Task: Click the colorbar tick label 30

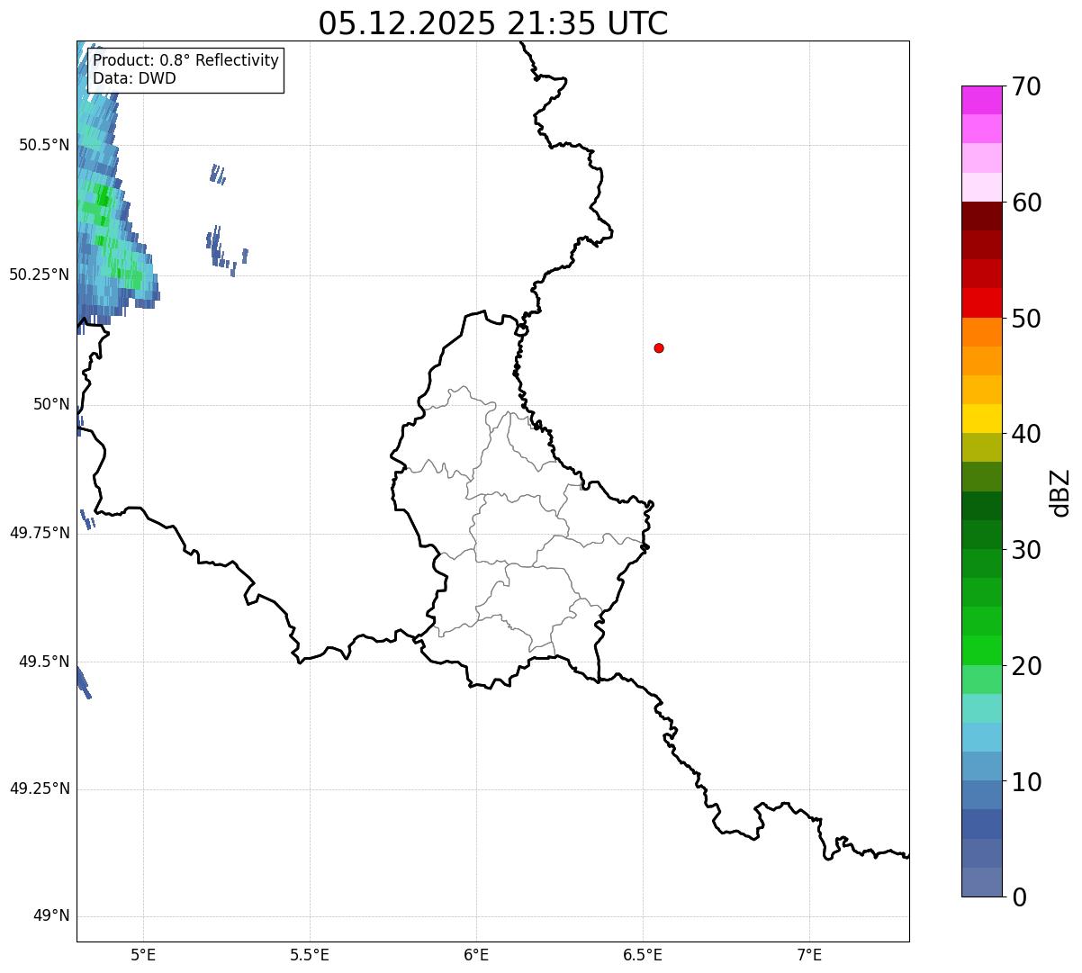Action: click(x=1026, y=550)
